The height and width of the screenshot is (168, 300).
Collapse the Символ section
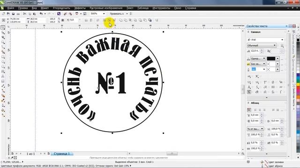click(x=248, y=32)
